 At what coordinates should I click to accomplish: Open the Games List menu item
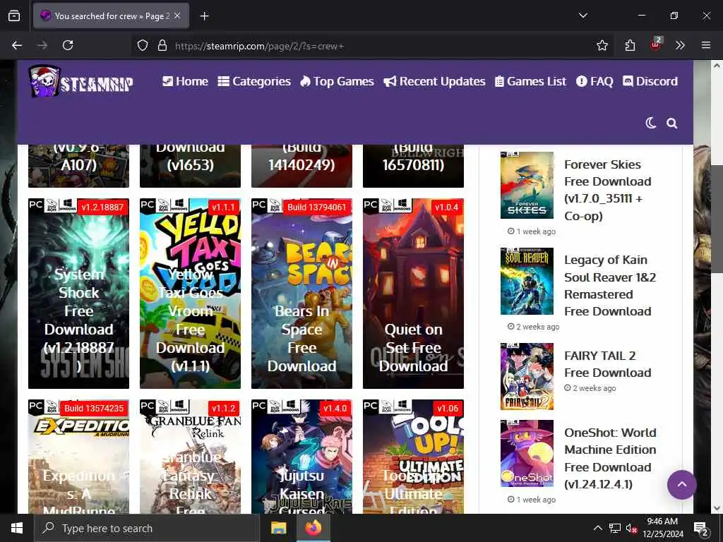click(x=530, y=81)
